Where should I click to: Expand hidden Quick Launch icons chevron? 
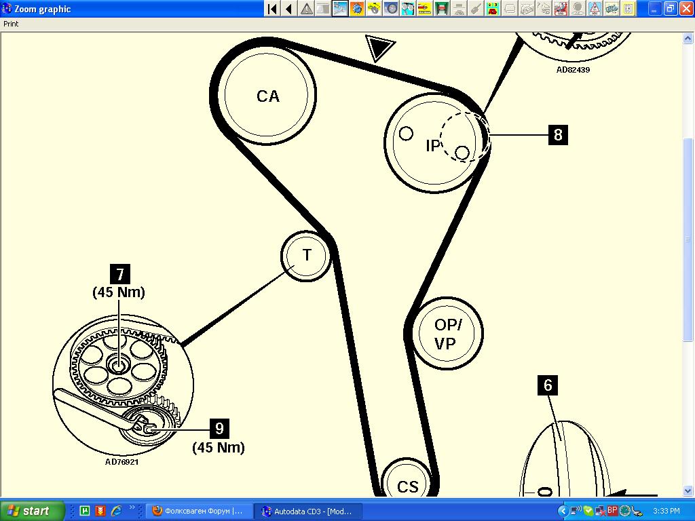131,507
